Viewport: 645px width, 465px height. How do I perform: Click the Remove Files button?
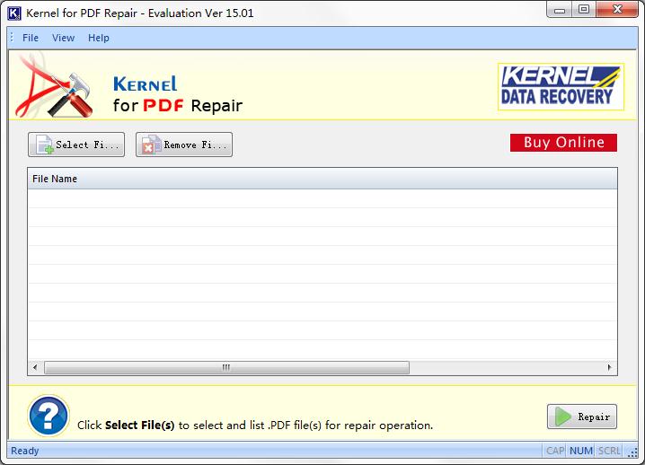[184, 145]
